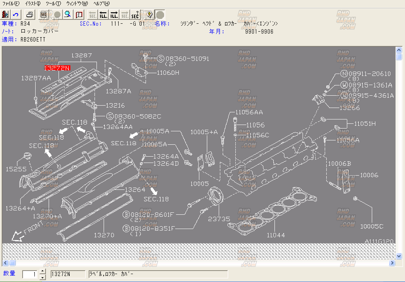Go to previous illustration with left ILL. arrow

103,15
